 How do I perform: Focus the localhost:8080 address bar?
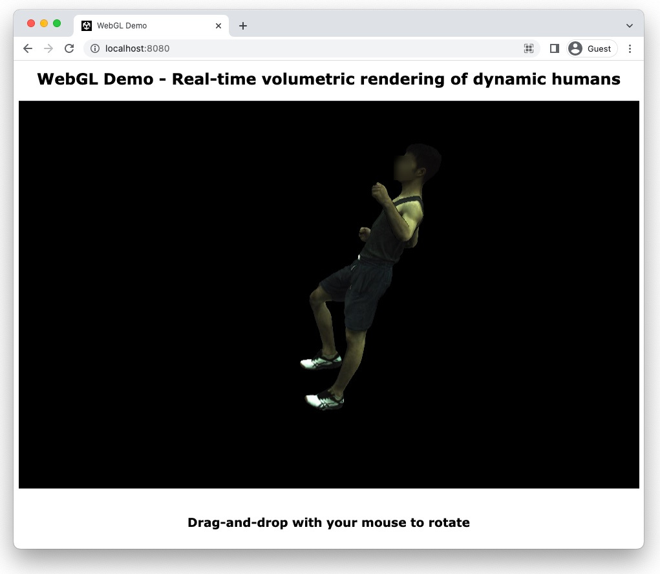(x=312, y=49)
